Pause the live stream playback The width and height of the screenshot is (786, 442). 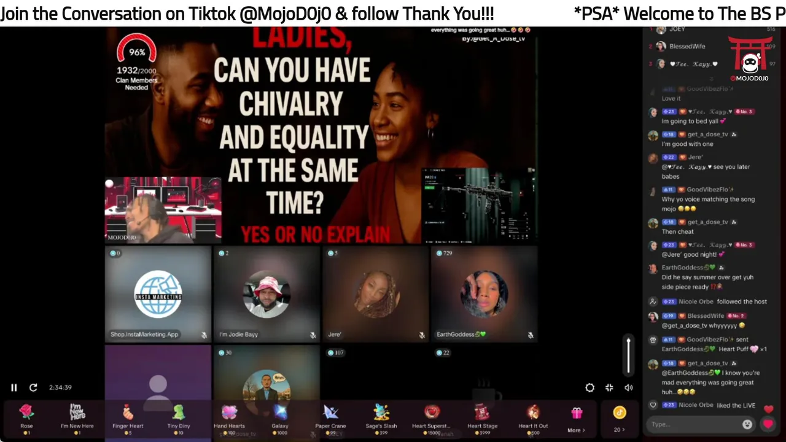14,387
